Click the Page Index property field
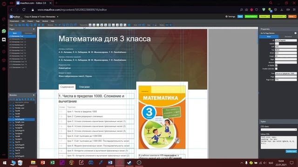 [285, 80]
